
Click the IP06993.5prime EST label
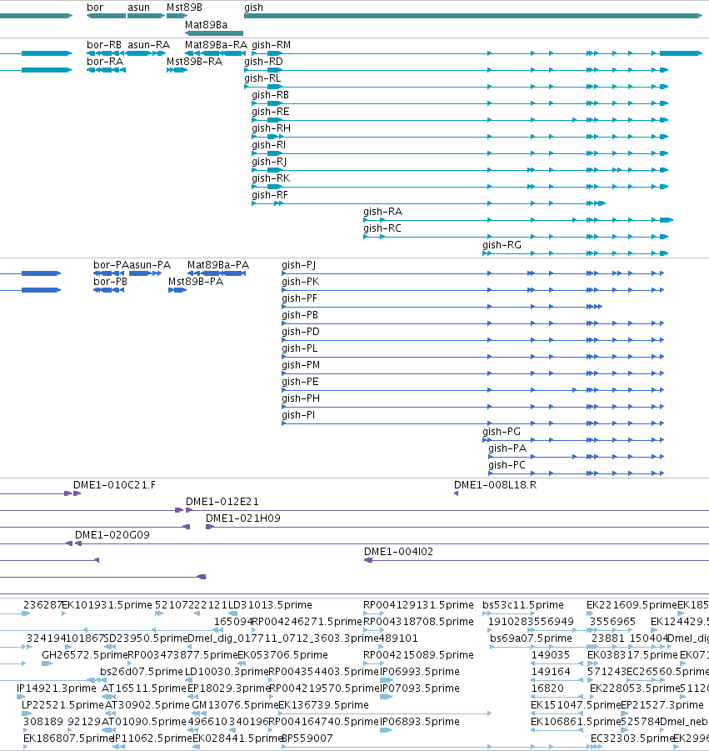[420, 672]
